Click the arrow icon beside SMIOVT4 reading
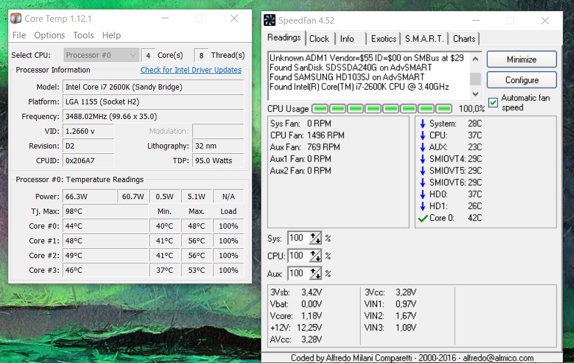This screenshot has height=363, width=574. 422,159
